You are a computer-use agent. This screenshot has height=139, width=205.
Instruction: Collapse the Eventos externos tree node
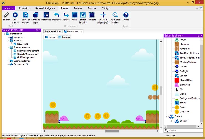coord(8,48)
